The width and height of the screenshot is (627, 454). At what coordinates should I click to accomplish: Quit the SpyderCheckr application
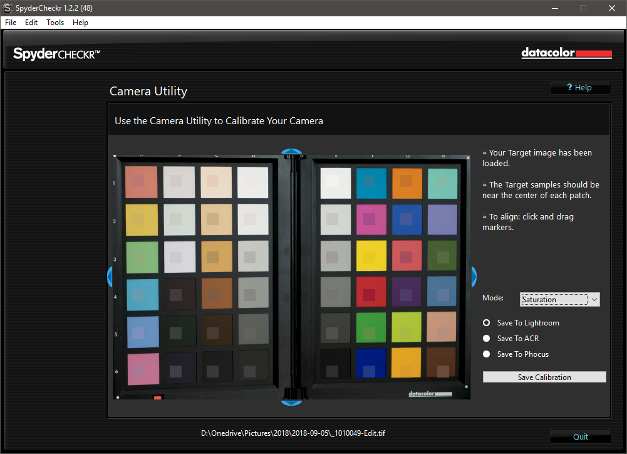(580, 437)
